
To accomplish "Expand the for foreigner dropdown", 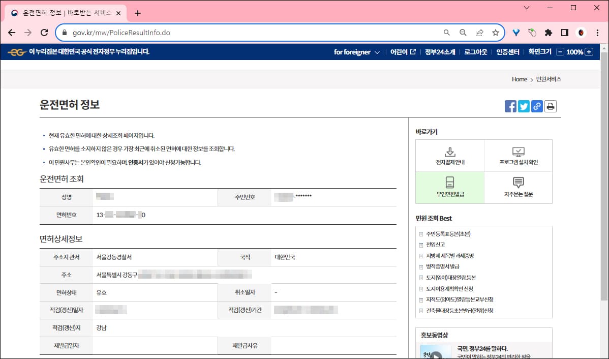I will [356, 52].
